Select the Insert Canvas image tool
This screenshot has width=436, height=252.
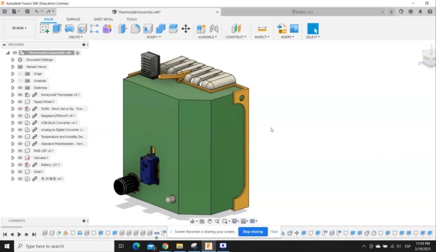(x=294, y=29)
